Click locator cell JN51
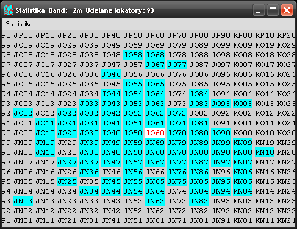 tap(133, 220)
